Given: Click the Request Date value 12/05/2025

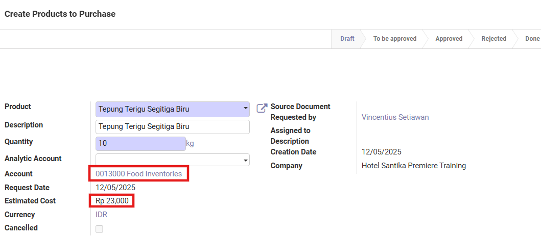Looking at the screenshot, I should 115,188.
